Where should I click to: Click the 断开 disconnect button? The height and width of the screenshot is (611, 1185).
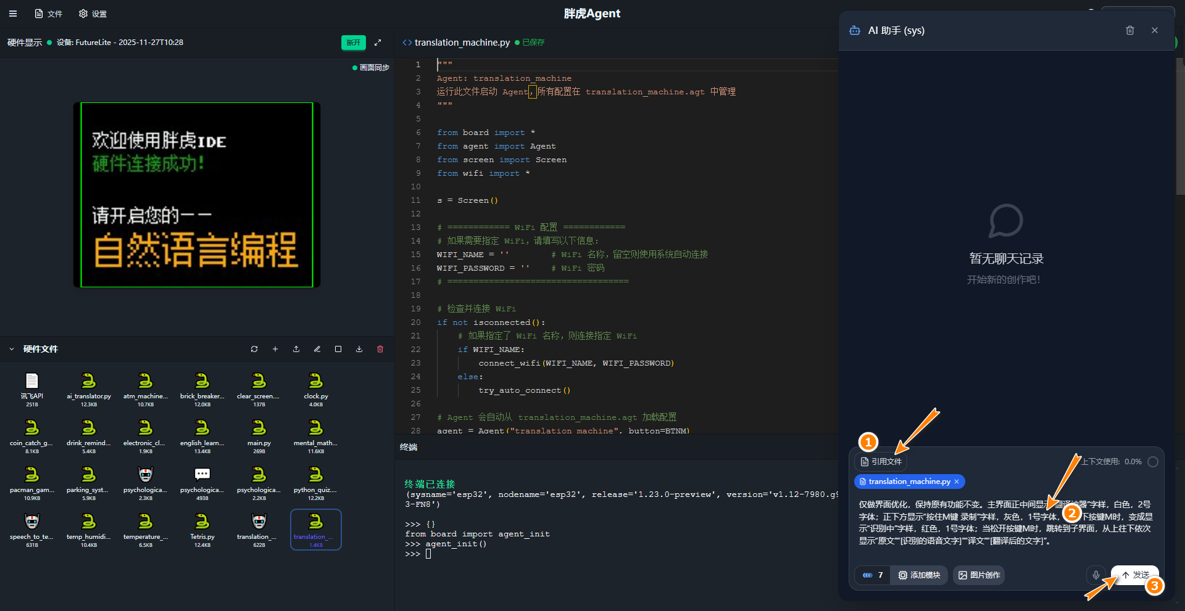353,43
